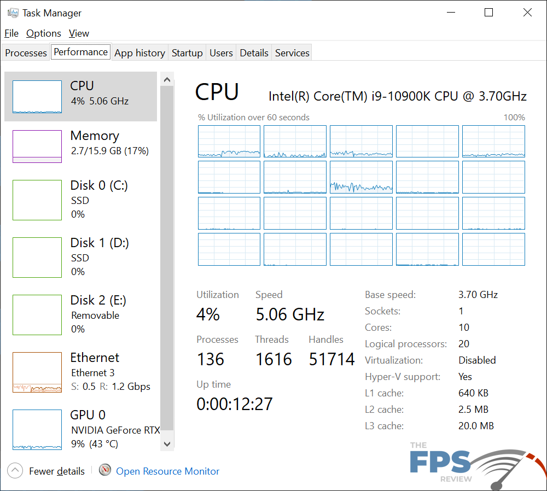The width and height of the screenshot is (547, 491).
Task: Click the '% Utilization over 60 seconds' label
Action: pyautogui.click(x=254, y=118)
